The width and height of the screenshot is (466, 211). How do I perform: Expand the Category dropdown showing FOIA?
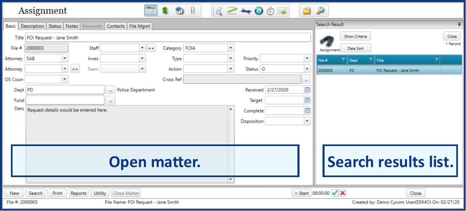point(231,48)
